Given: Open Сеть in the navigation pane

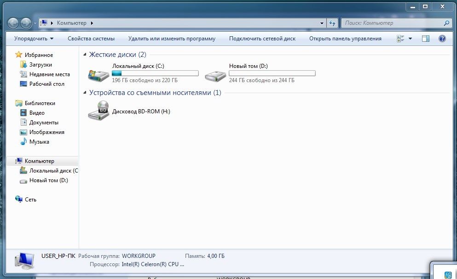Looking at the screenshot, I should coord(30,199).
